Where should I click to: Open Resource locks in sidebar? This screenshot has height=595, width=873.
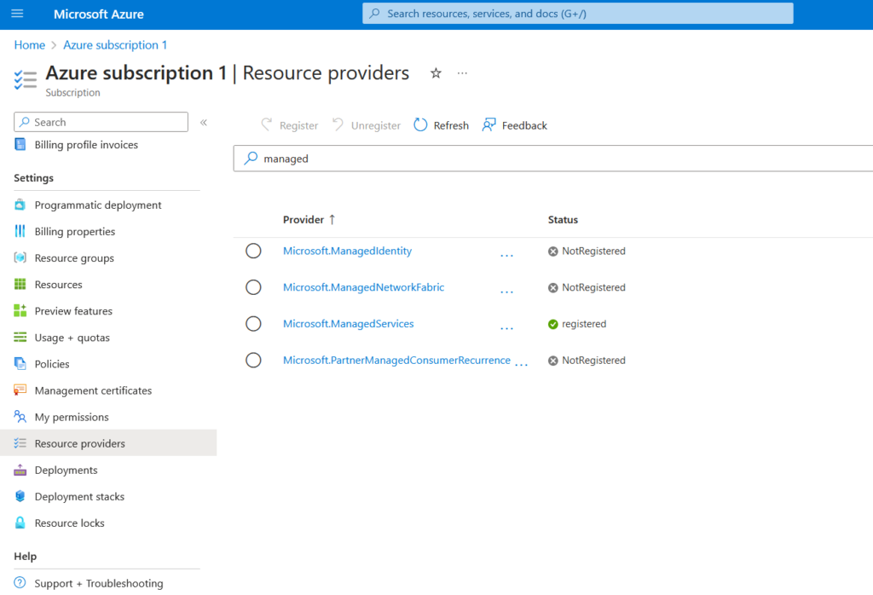70,523
